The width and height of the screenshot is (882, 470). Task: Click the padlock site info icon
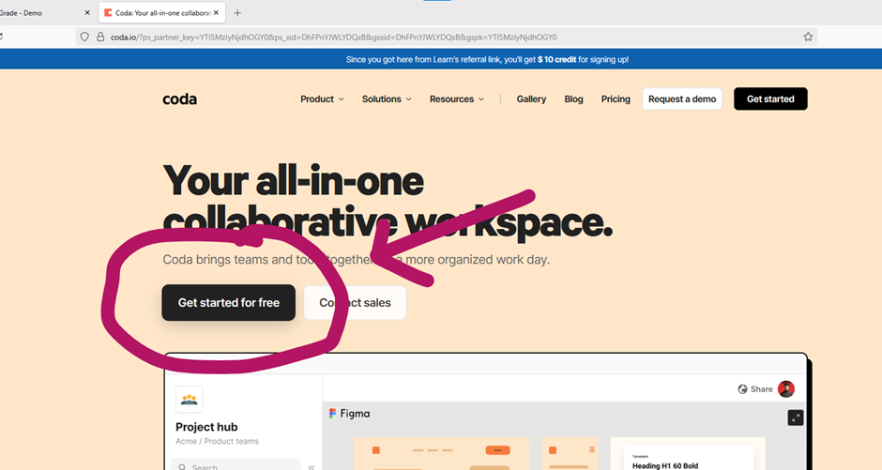point(100,38)
